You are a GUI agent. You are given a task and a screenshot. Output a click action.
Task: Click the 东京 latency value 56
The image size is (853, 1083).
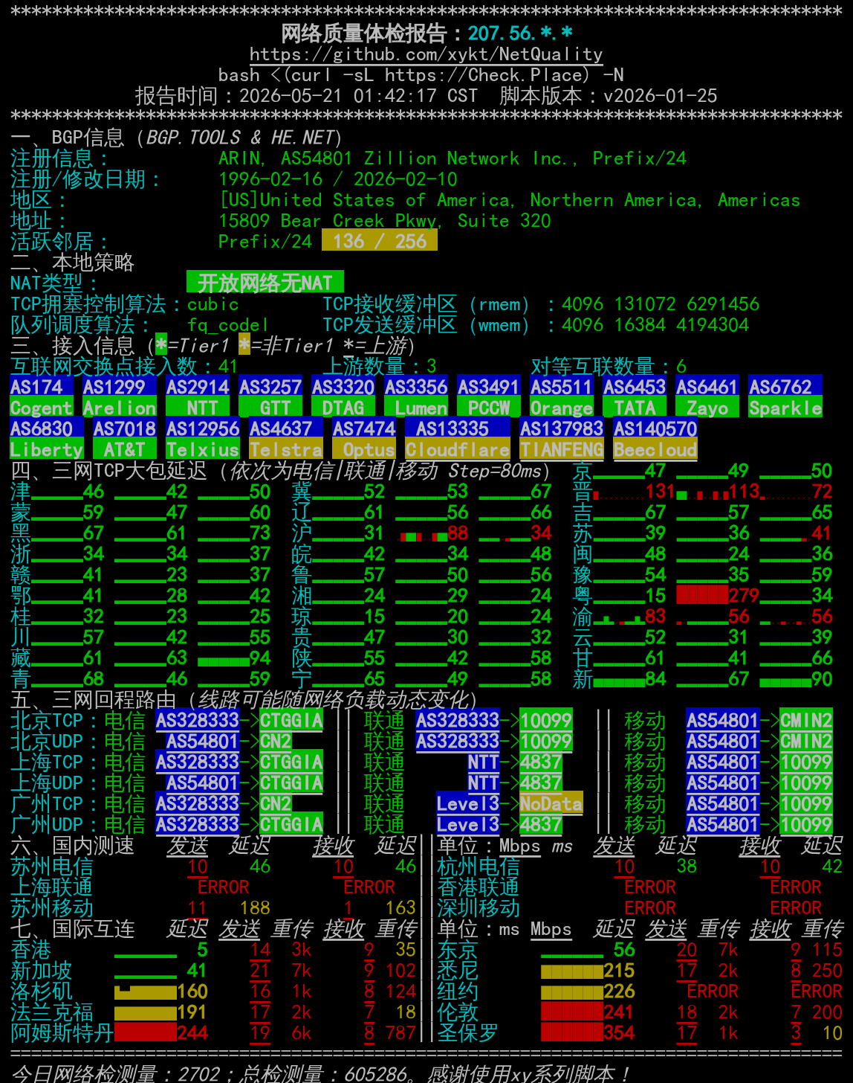pyautogui.click(x=624, y=950)
